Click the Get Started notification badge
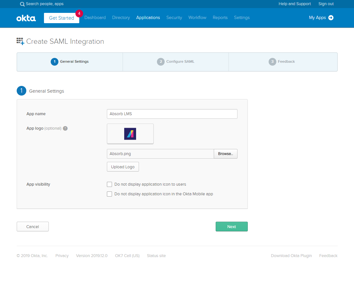The image size is (354, 296). [79, 14]
